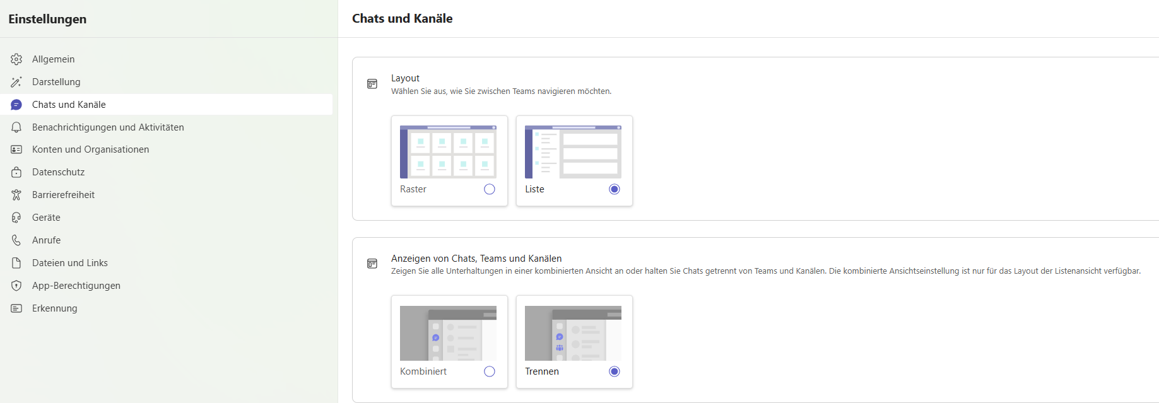Click the Geräte headset icon
This screenshot has width=1159, height=403.
[16, 218]
